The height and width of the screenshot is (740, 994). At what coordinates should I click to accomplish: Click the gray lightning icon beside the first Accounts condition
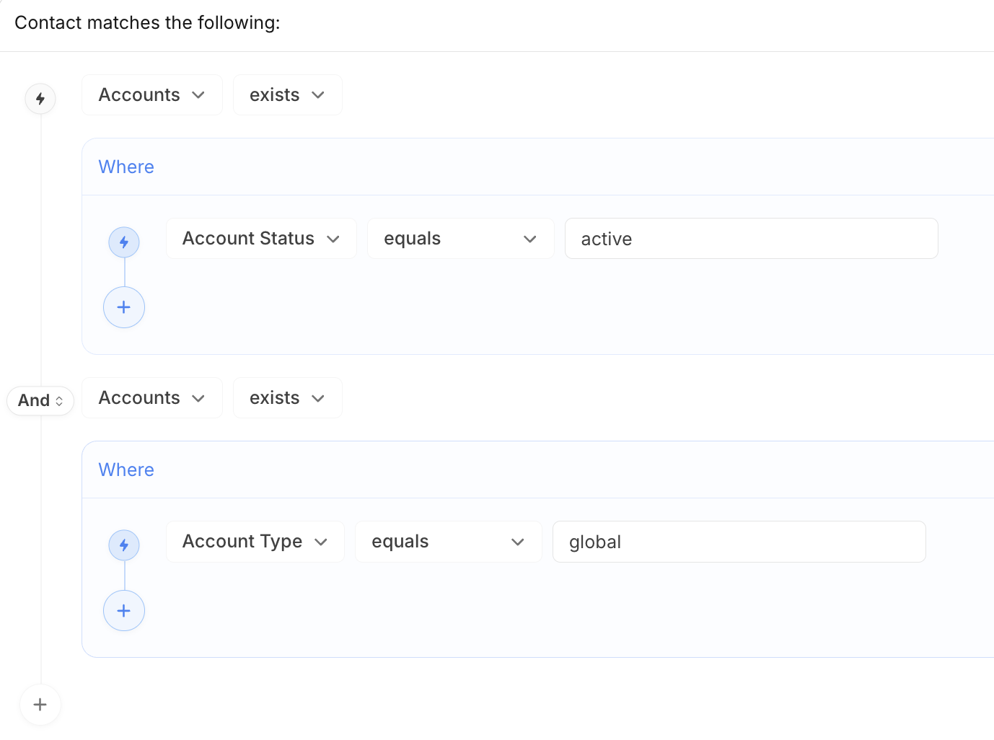pos(40,98)
